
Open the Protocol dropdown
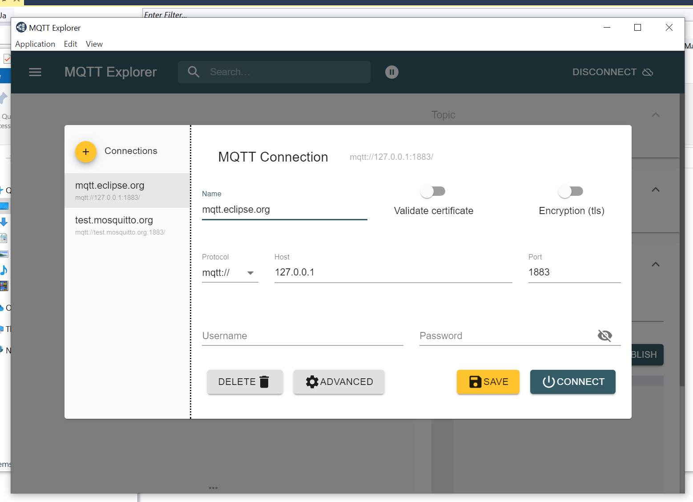230,273
